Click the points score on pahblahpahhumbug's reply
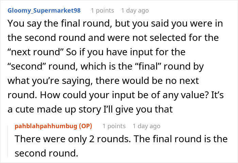 click(x=114, y=126)
